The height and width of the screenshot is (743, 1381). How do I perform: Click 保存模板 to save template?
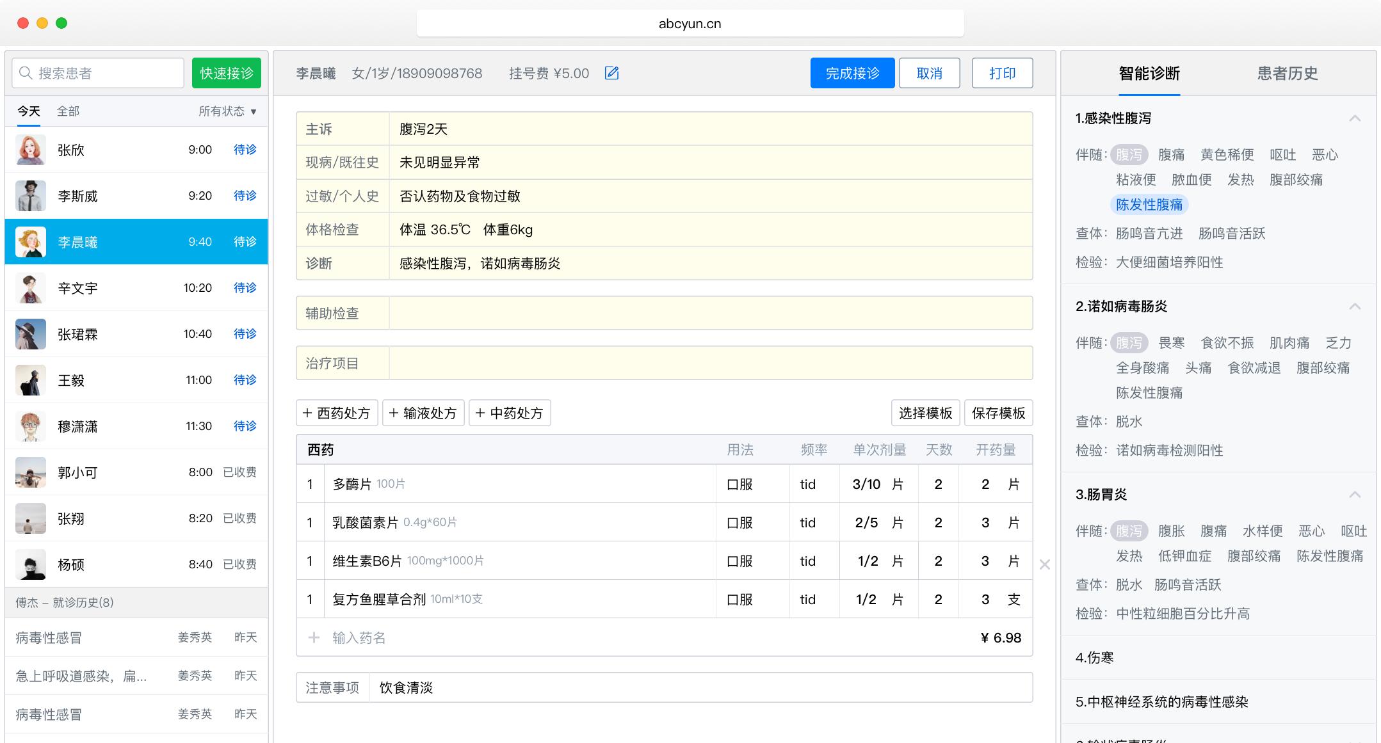(x=998, y=413)
